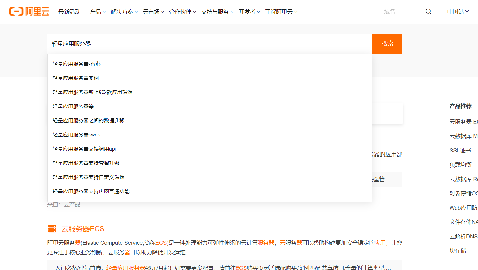Expand the 开发者 menu
Image resolution: width=478 pixels, height=270 pixels.
pyautogui.click(x=249, y=12)
